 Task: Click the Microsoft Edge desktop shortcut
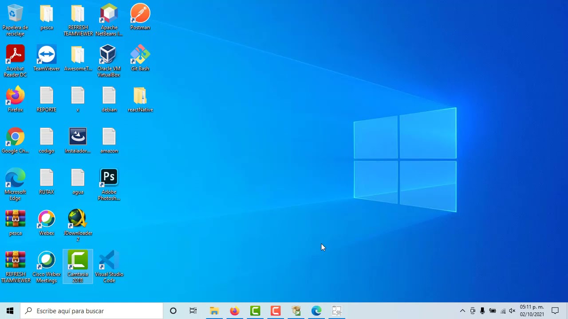tap(15, 185)
